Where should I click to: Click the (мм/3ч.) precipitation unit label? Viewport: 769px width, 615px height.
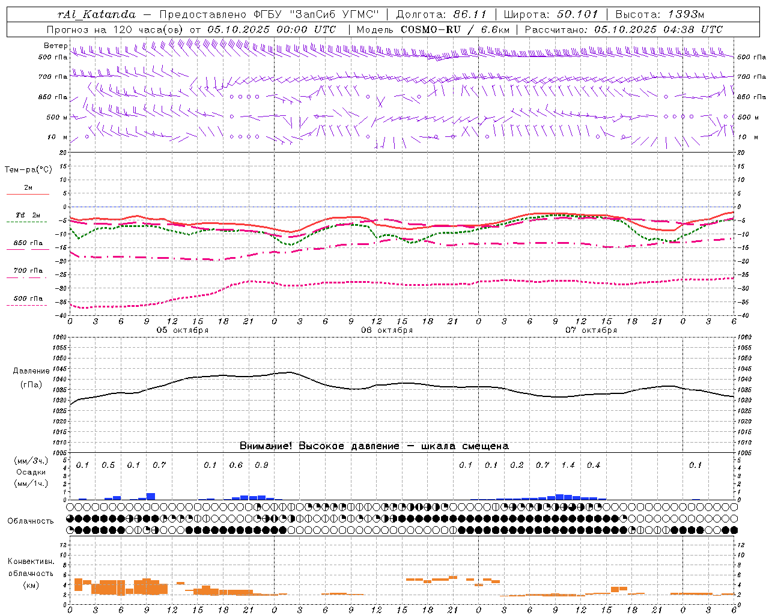[x=31, y=461]
